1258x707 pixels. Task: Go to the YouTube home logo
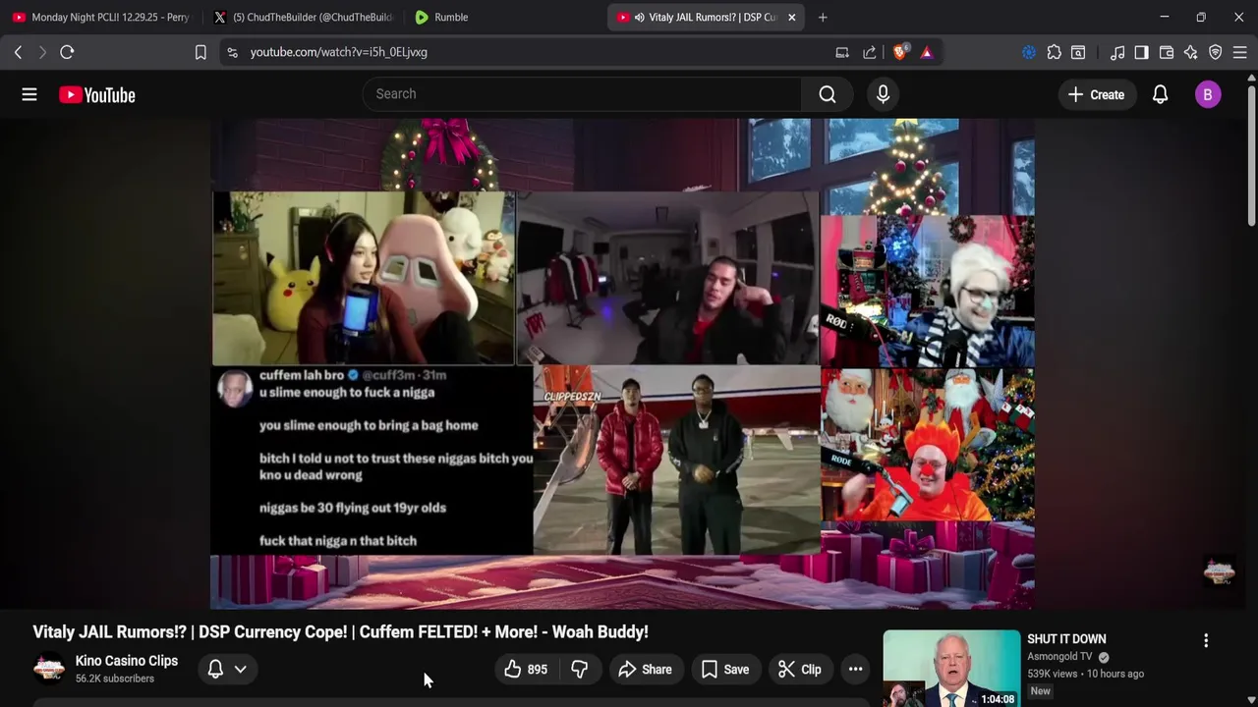[96, 95]
